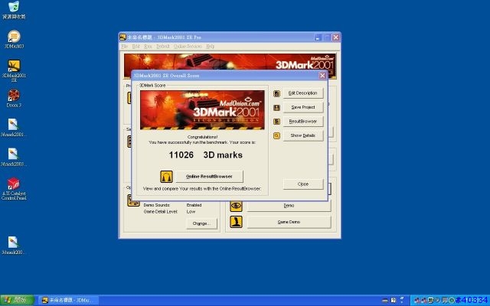Open the Help menu in 3DMark2001 window
This screenshot has width=490, height=306.
click(211, 46)
